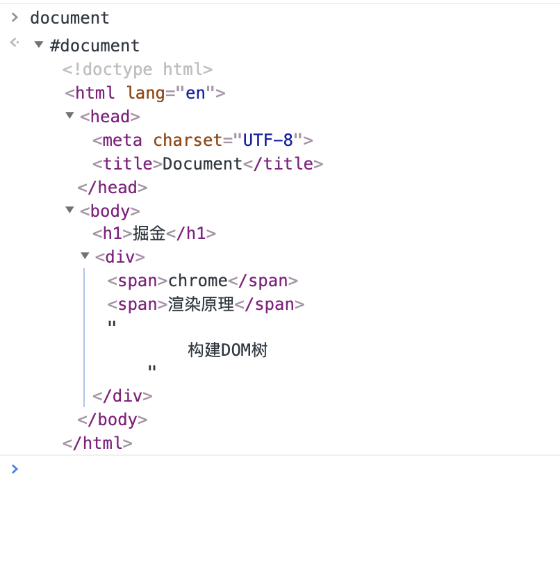Viewport: 560px width, 567px height.
Task: Click the output result arrow icon
Action: 15,42
